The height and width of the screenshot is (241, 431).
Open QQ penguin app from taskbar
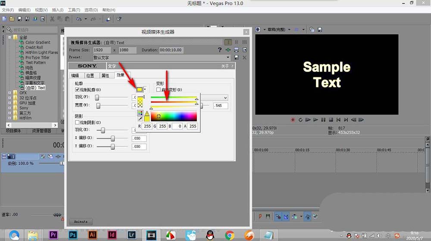pos(210,235)
